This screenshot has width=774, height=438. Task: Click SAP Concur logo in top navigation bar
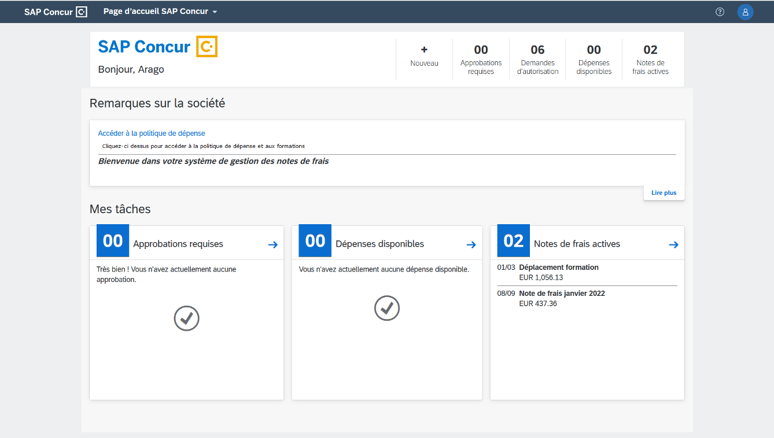pos(56,12)
